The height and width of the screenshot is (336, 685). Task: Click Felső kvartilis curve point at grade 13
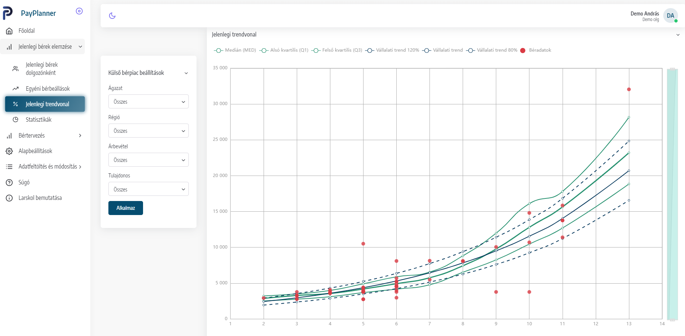629,117
